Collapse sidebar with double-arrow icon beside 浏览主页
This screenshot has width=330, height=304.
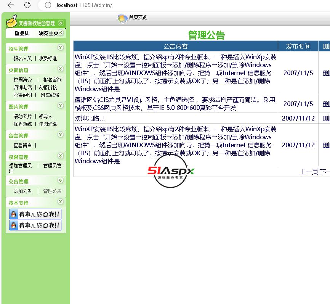pos(61,32)
